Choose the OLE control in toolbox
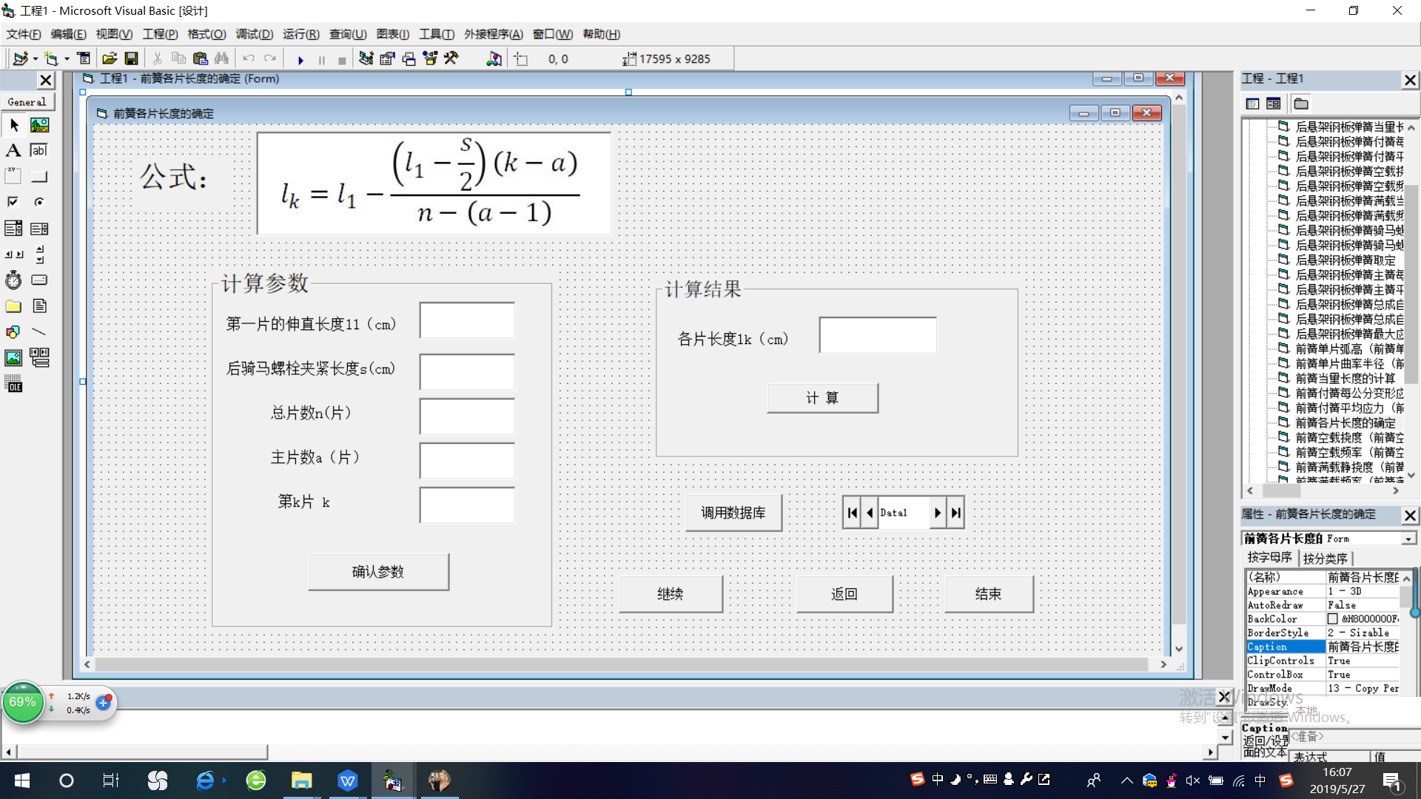1421x799 pixels. tap(13, 384)
